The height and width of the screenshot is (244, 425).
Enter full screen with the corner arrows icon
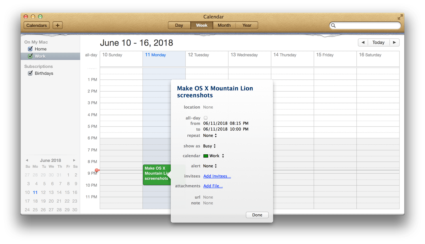click(400, 17)
